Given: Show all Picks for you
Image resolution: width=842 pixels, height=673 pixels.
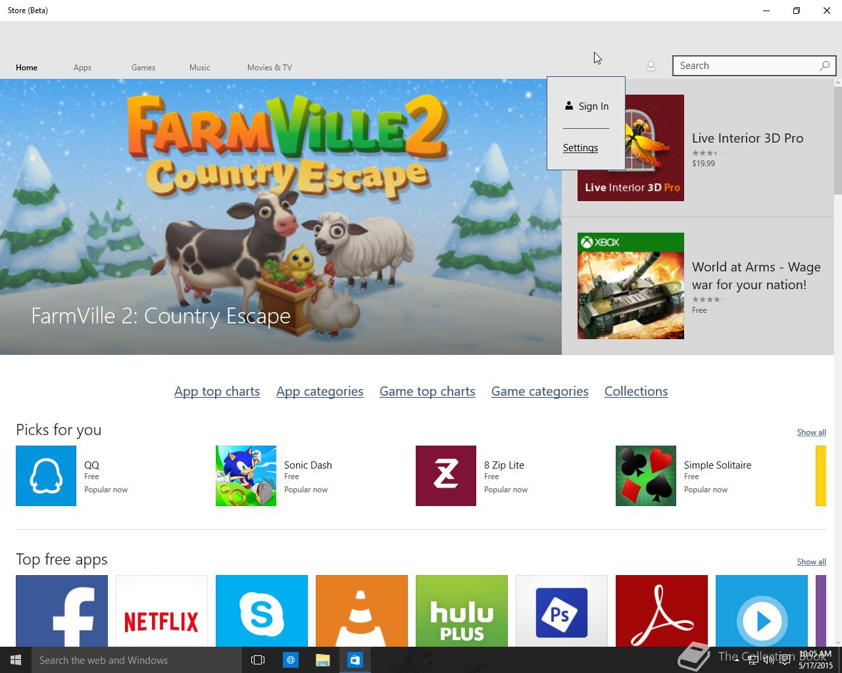Looking at the screenshot, I should [x=811, y=432].
